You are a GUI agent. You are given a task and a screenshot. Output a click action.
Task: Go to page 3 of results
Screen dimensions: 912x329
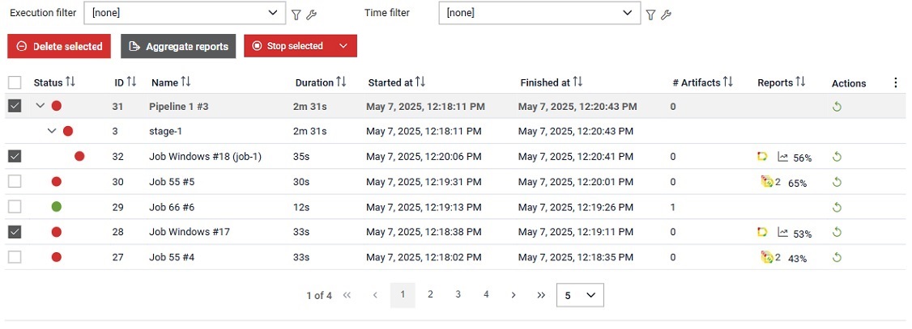click(458, 295)
